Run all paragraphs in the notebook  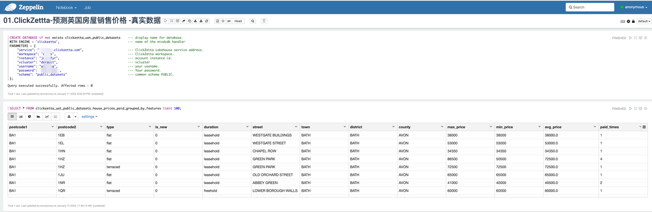click(166, 21)
